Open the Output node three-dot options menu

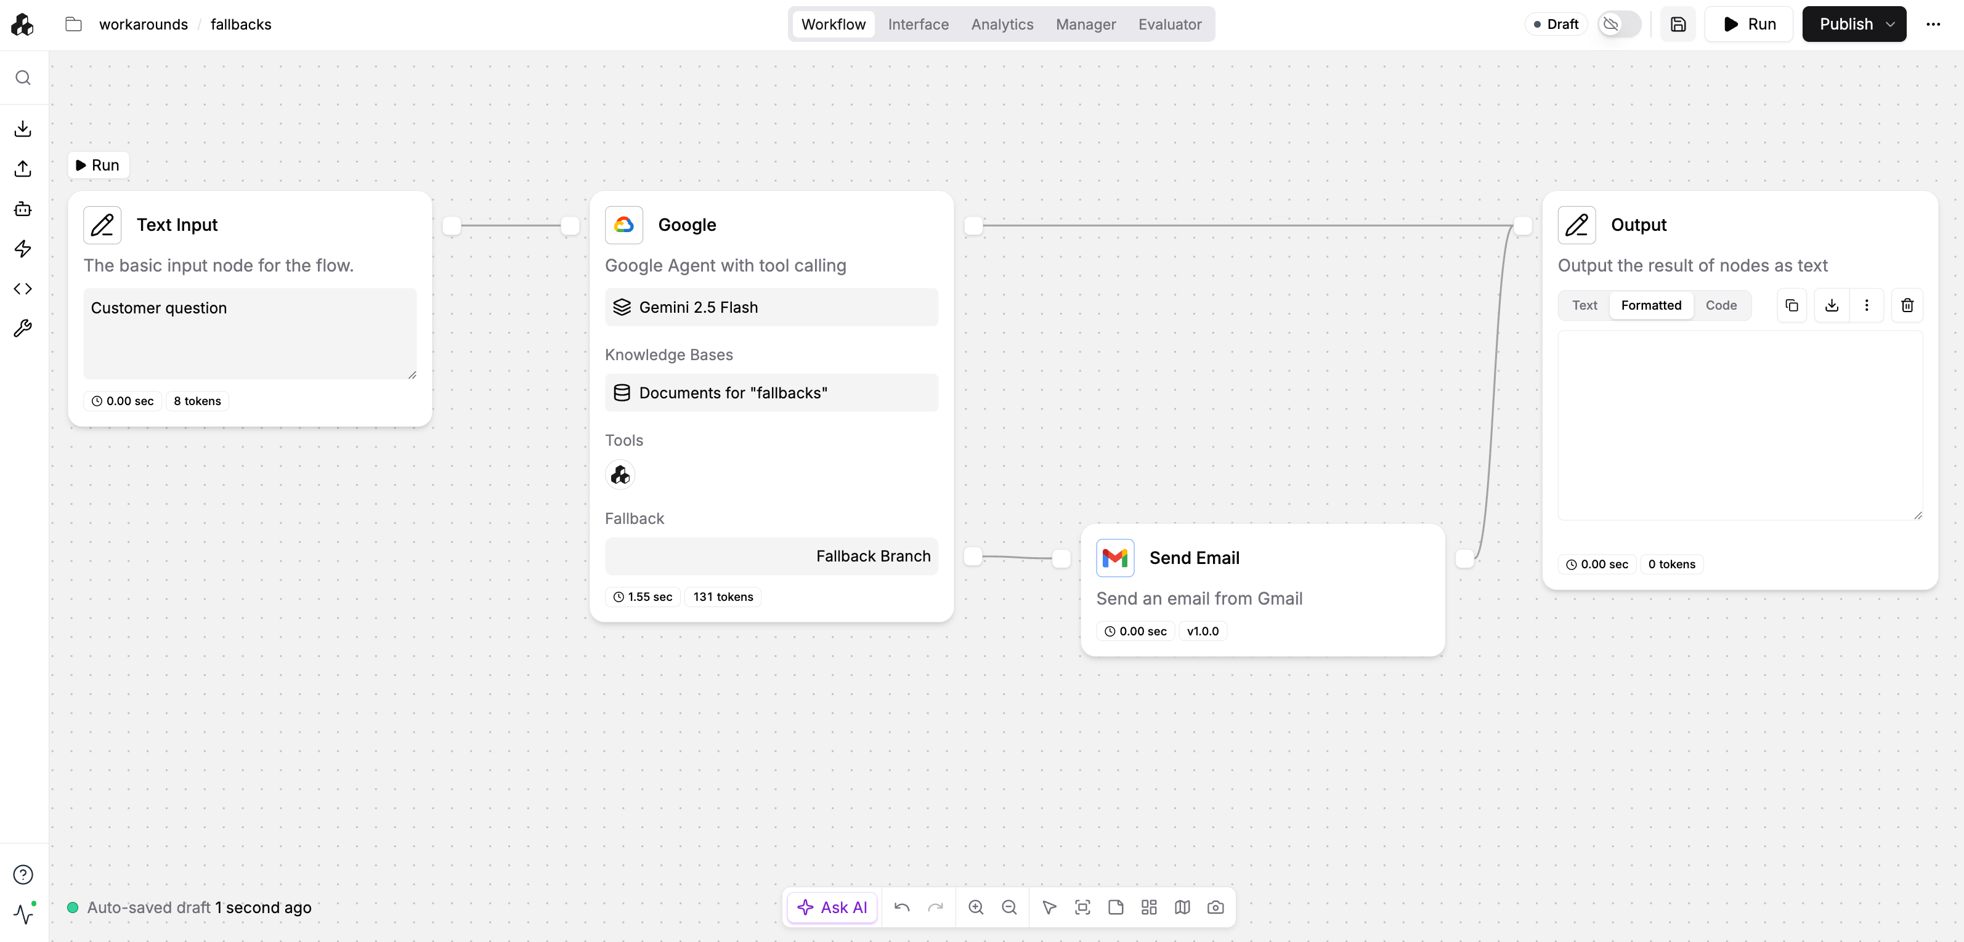tap(1867, 305)
